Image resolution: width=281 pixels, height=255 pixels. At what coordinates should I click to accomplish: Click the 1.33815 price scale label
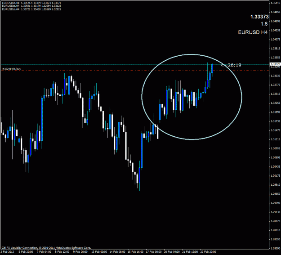point(276,49)
